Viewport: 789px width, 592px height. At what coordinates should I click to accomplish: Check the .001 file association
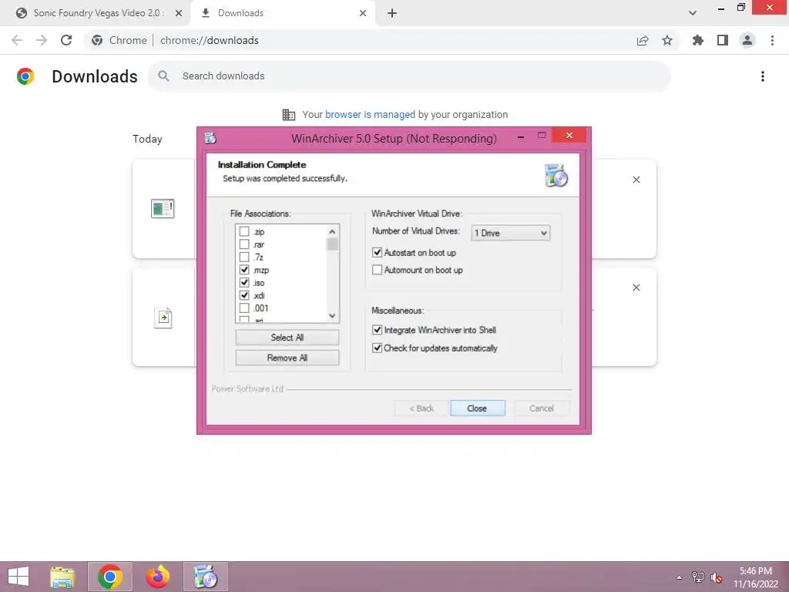coord(244,308)
